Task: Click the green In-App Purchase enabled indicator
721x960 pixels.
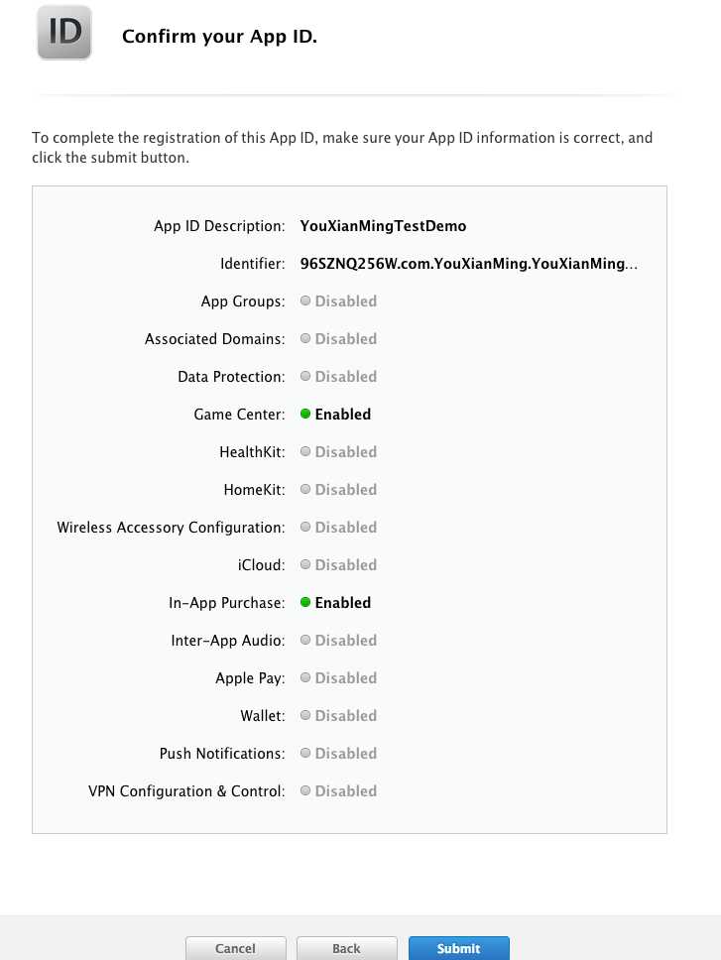Action: [305, 603]
